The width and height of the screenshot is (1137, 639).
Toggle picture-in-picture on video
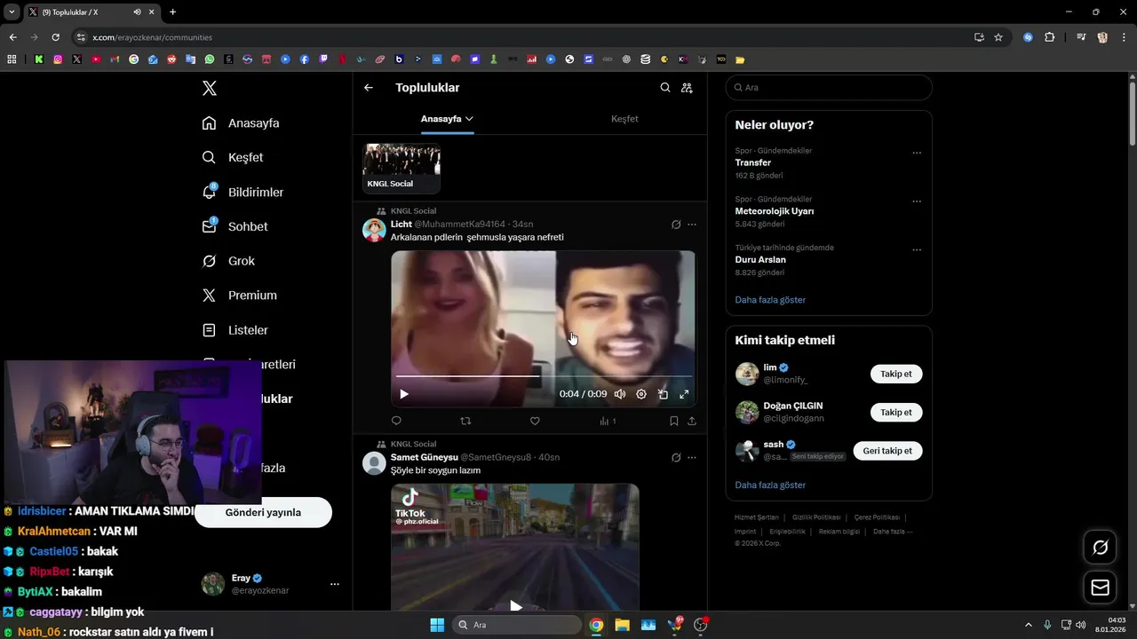663,394
